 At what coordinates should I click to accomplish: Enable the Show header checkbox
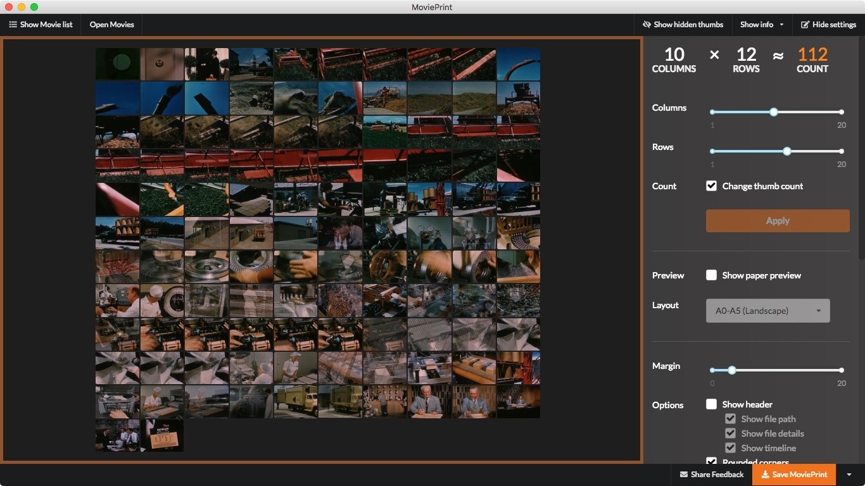[x=712, y=404]
